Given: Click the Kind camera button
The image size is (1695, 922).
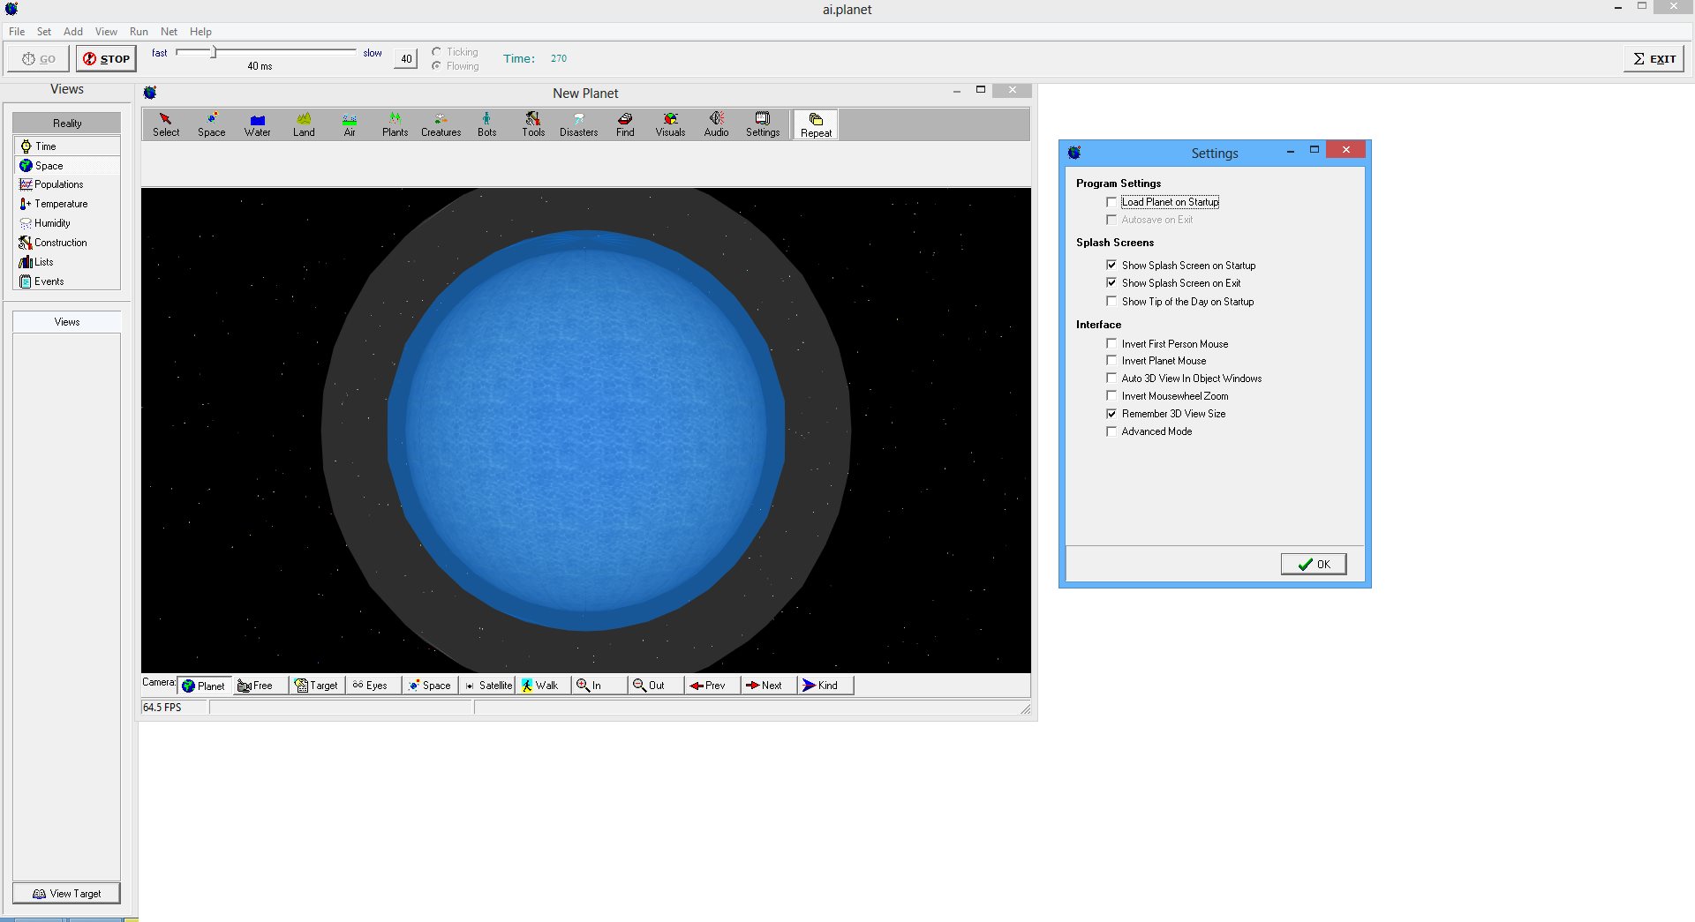Looking at the screenshot, I should coord(825,686).
